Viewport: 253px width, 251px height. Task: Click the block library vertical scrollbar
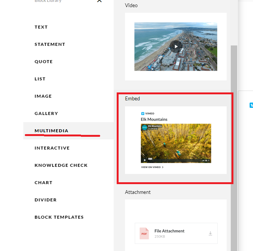pos(234,148)
